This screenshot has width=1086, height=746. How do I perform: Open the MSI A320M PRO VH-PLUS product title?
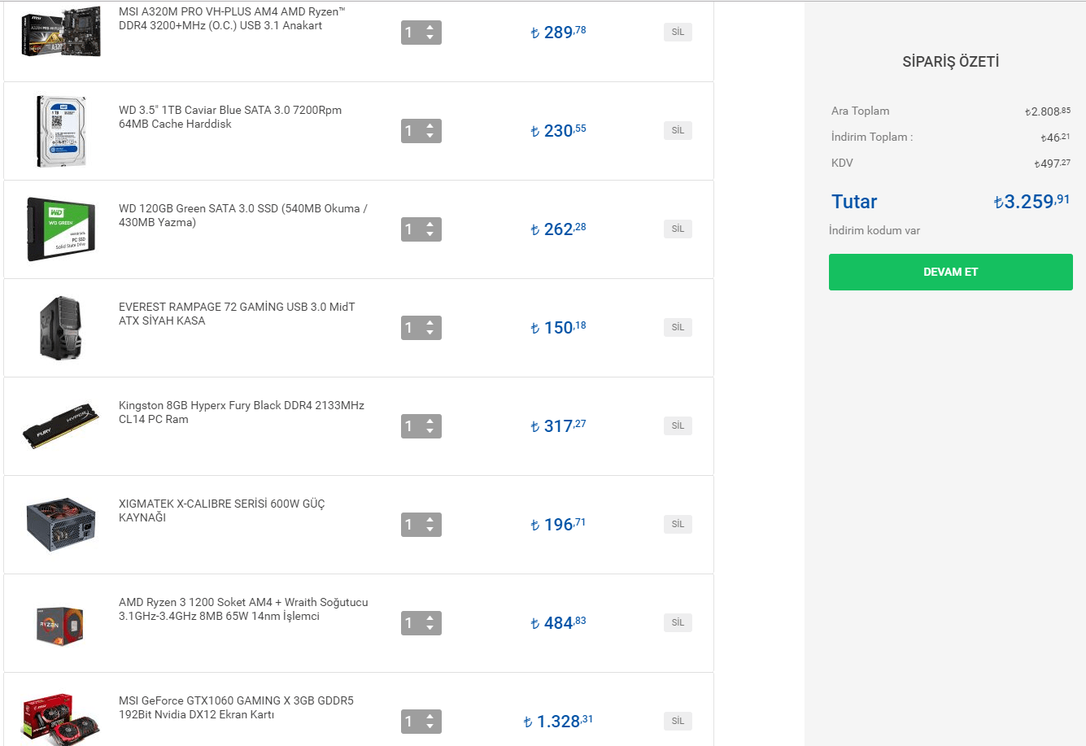click(x=232, y=19)
